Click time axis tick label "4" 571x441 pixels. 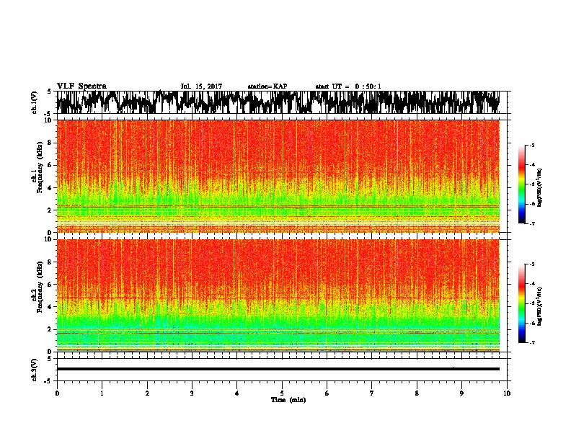237,393
